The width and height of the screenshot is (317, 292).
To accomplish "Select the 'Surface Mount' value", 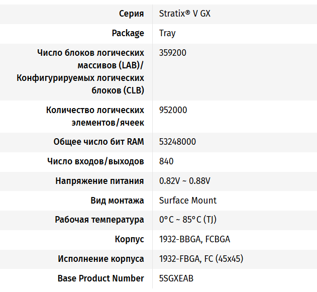I will [187, 201].
